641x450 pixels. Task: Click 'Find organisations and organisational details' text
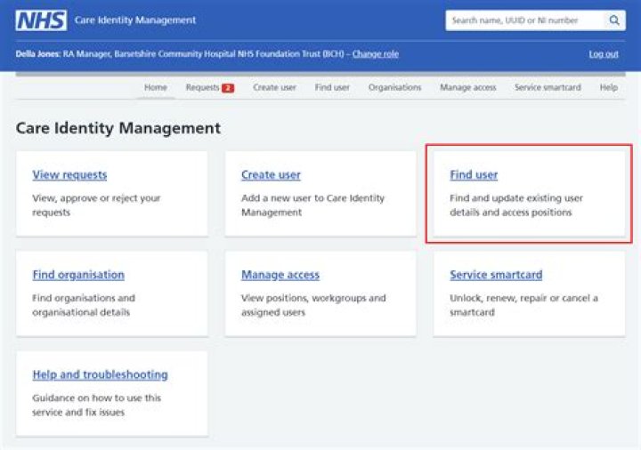pos(84,305)
